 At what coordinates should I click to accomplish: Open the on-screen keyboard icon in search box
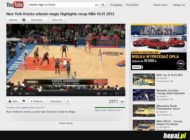[x=97, y=5]
